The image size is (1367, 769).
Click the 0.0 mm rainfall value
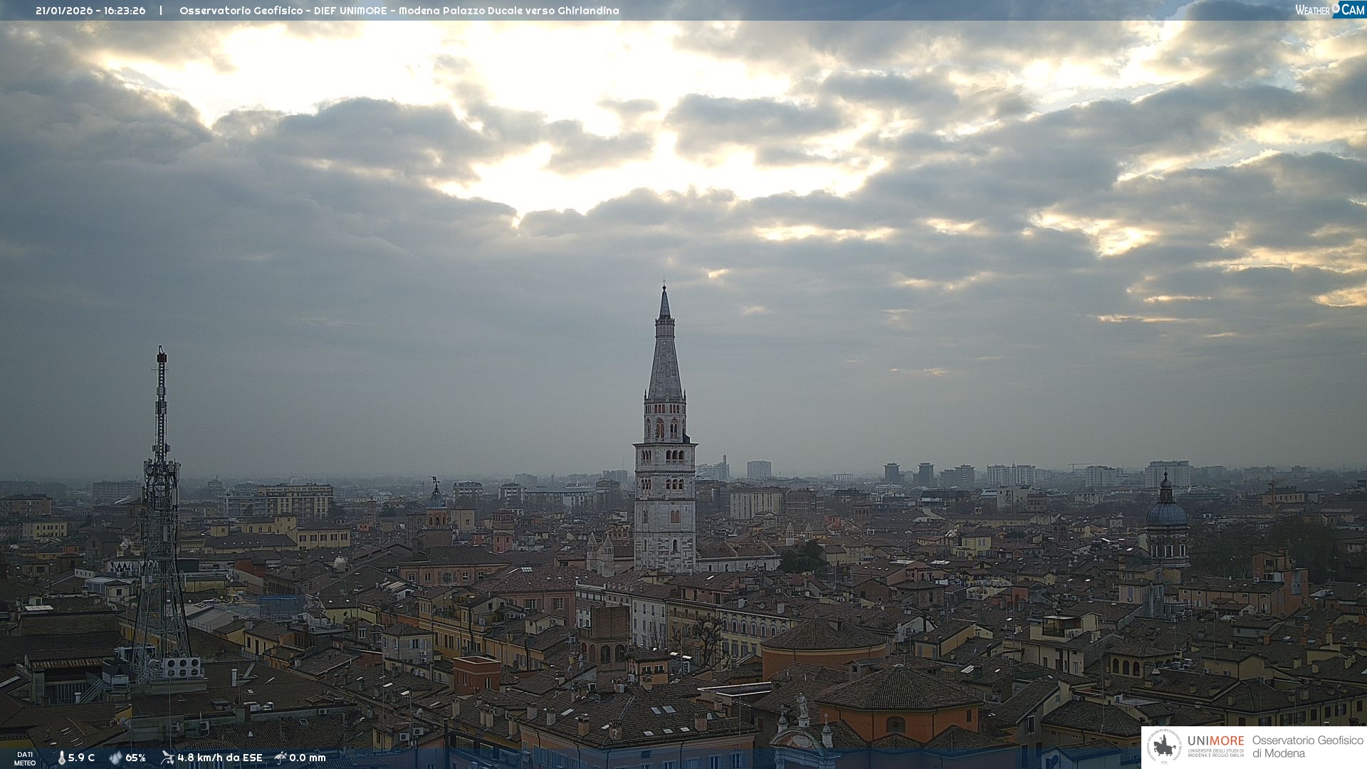307,758
